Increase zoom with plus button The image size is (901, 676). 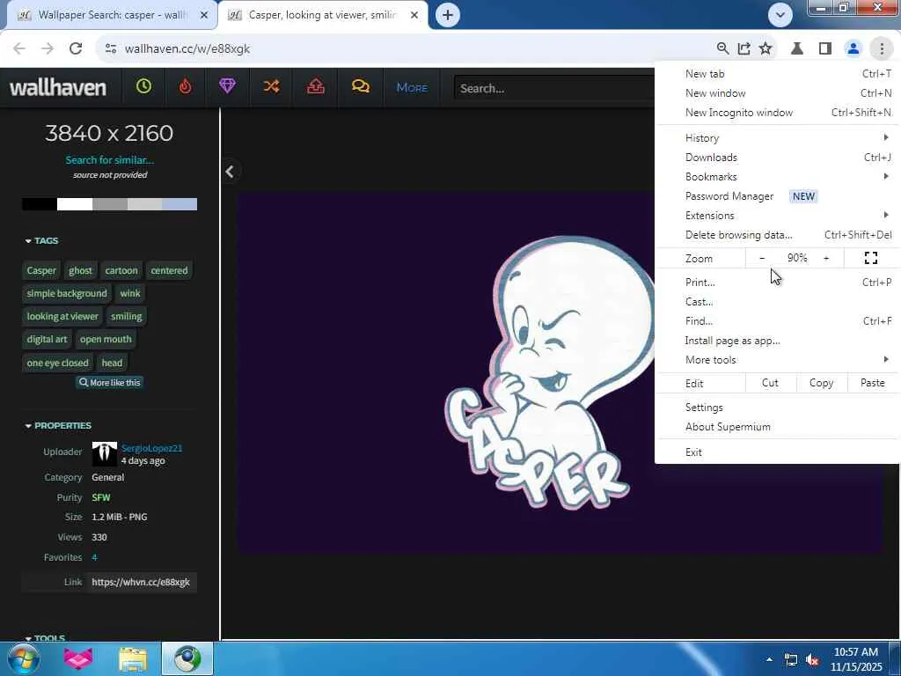click(826, 258)
